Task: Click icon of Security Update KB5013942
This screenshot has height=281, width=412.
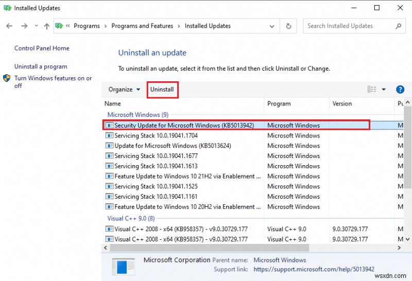Action: tap(109, 125)
